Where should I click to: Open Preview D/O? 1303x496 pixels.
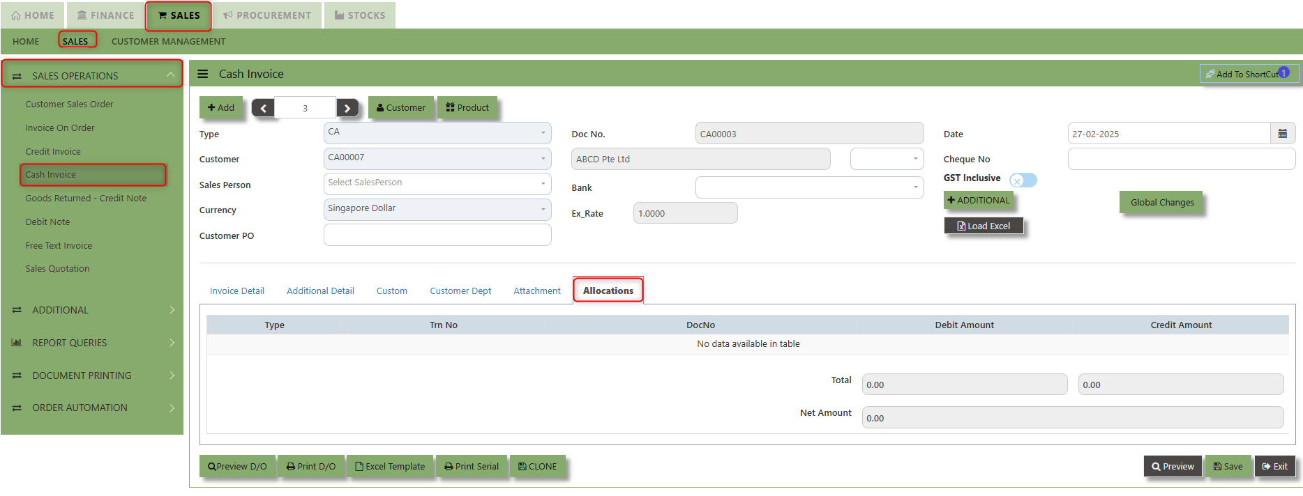click(237, 466)
